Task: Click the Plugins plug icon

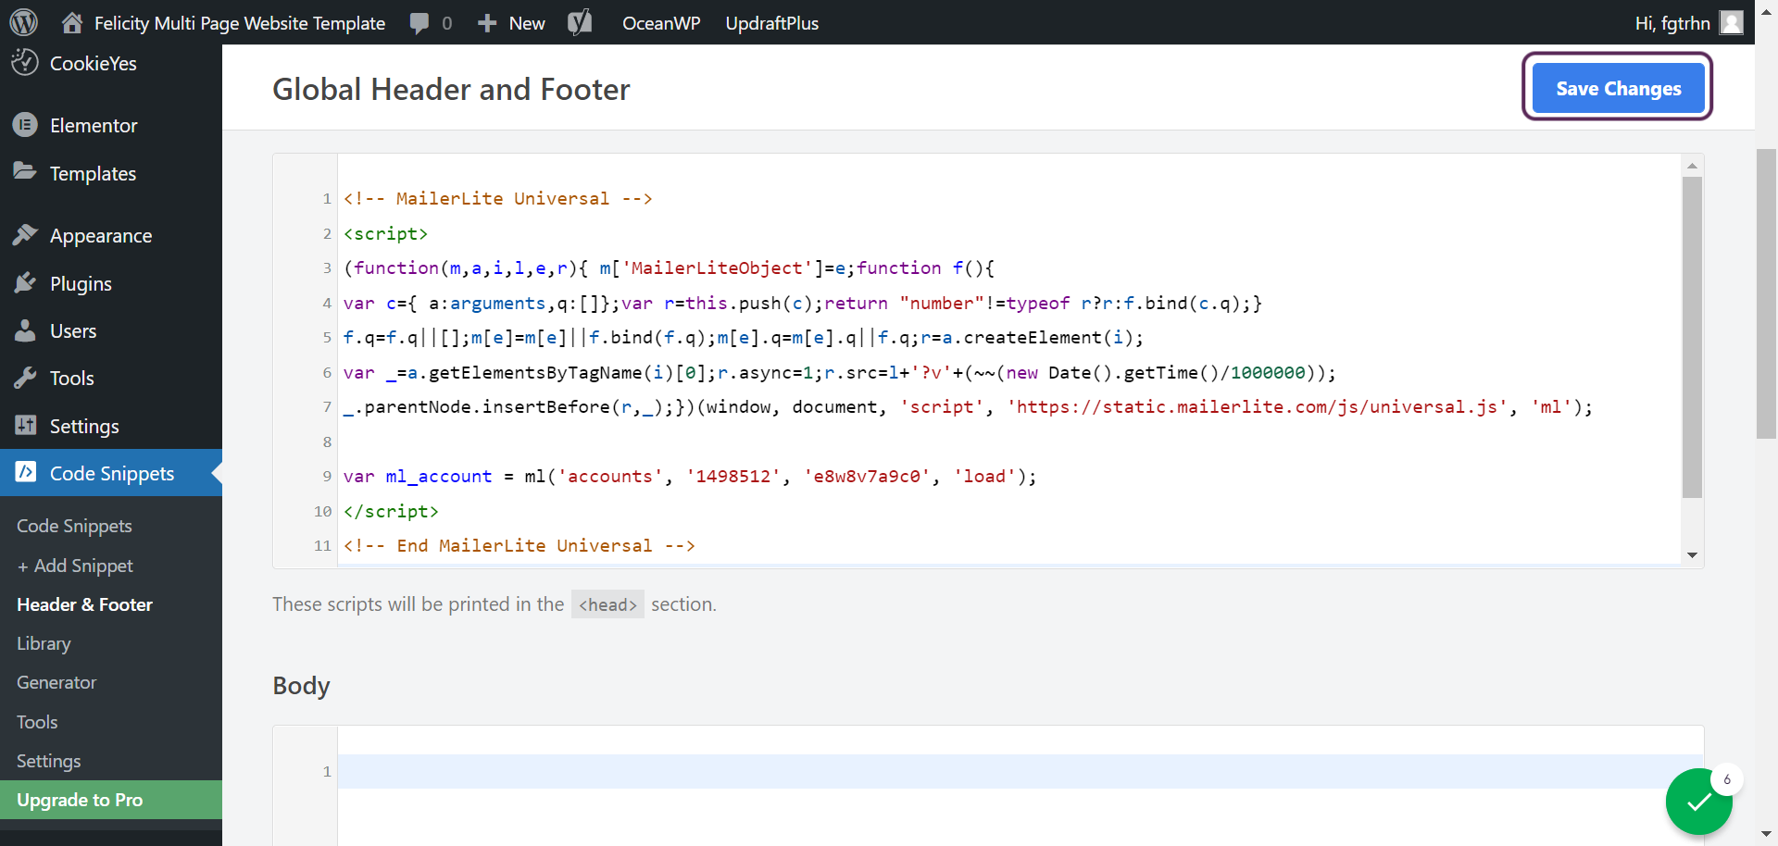Action: [x=25, y=283]
